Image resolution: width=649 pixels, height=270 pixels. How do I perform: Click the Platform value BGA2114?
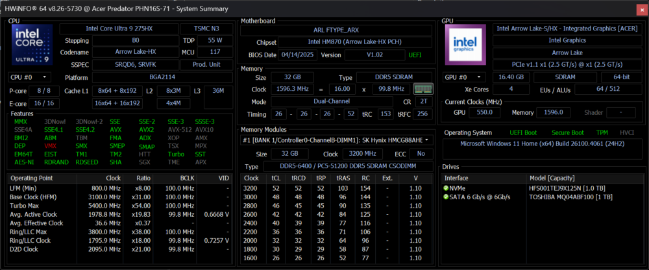click(x=162, y=77)
